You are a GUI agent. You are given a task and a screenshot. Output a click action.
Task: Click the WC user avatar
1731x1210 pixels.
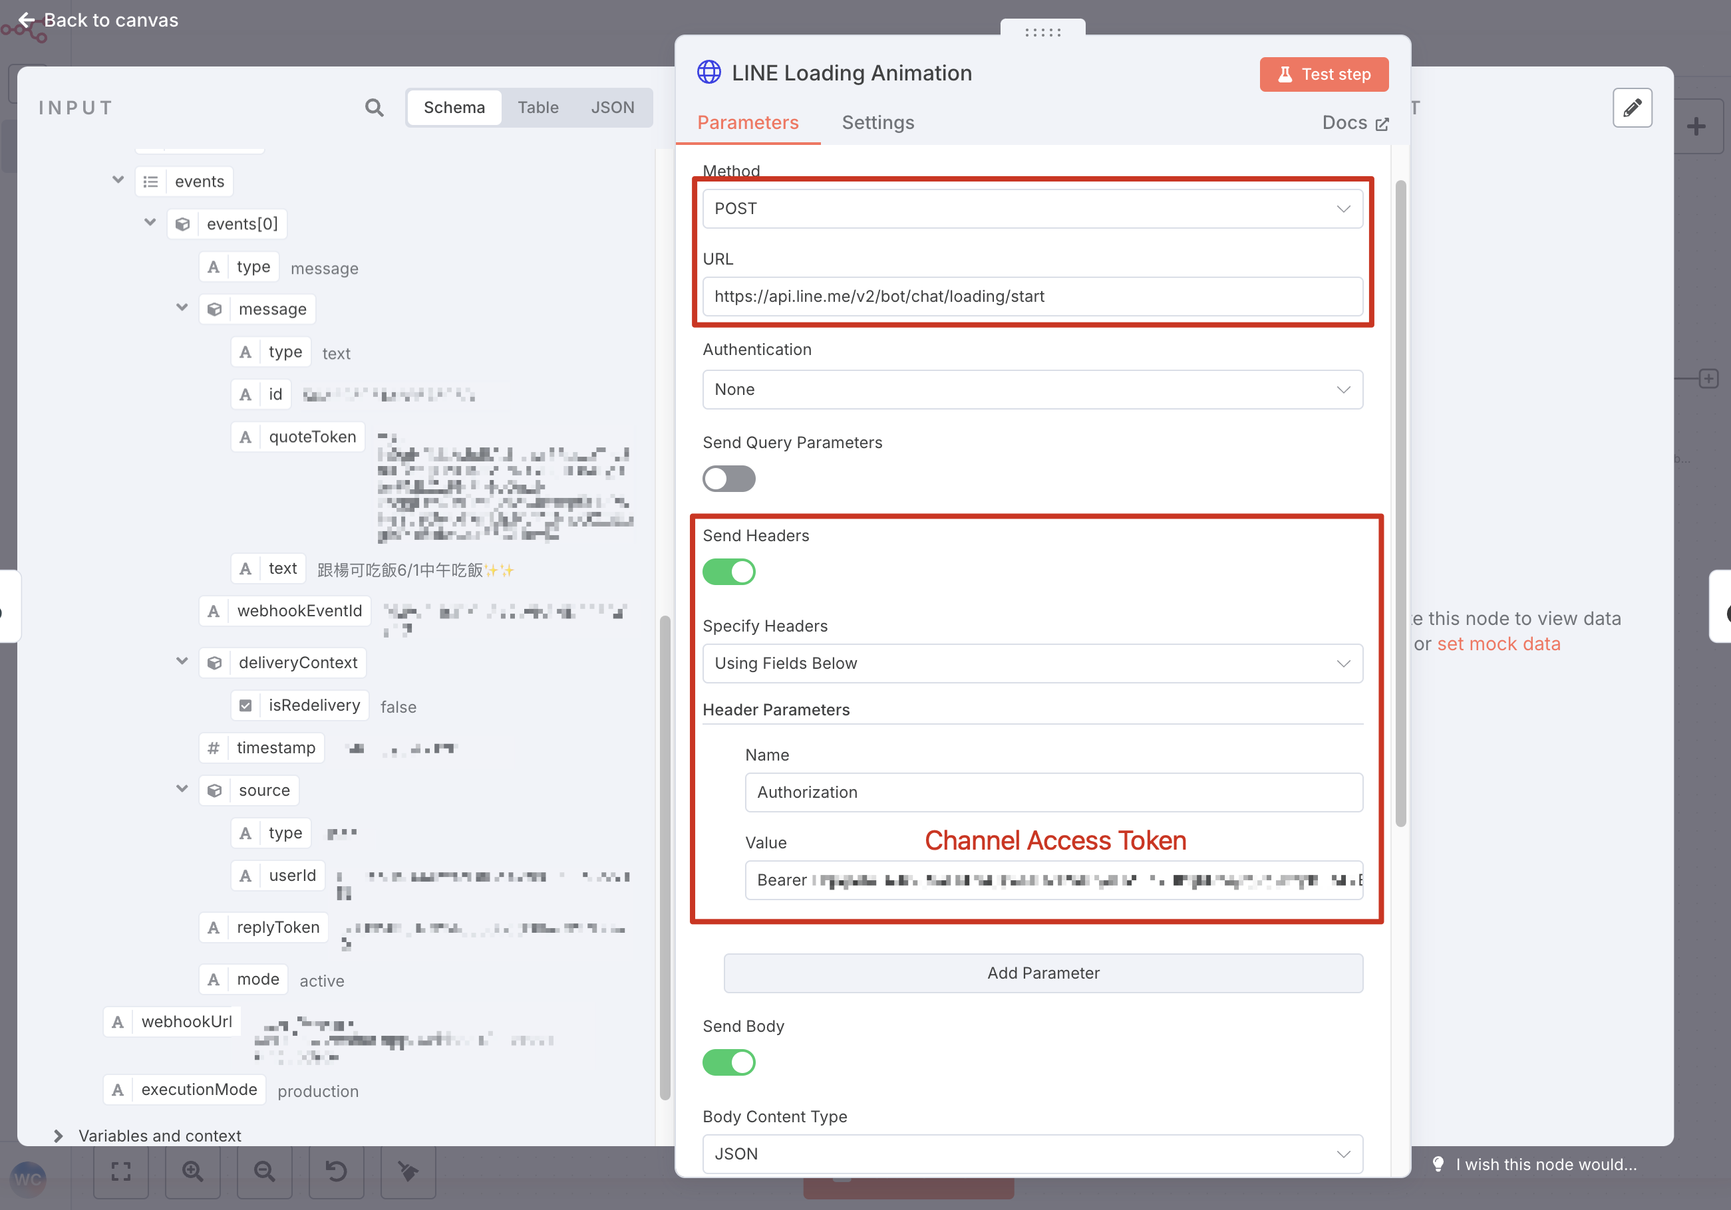29,1178
